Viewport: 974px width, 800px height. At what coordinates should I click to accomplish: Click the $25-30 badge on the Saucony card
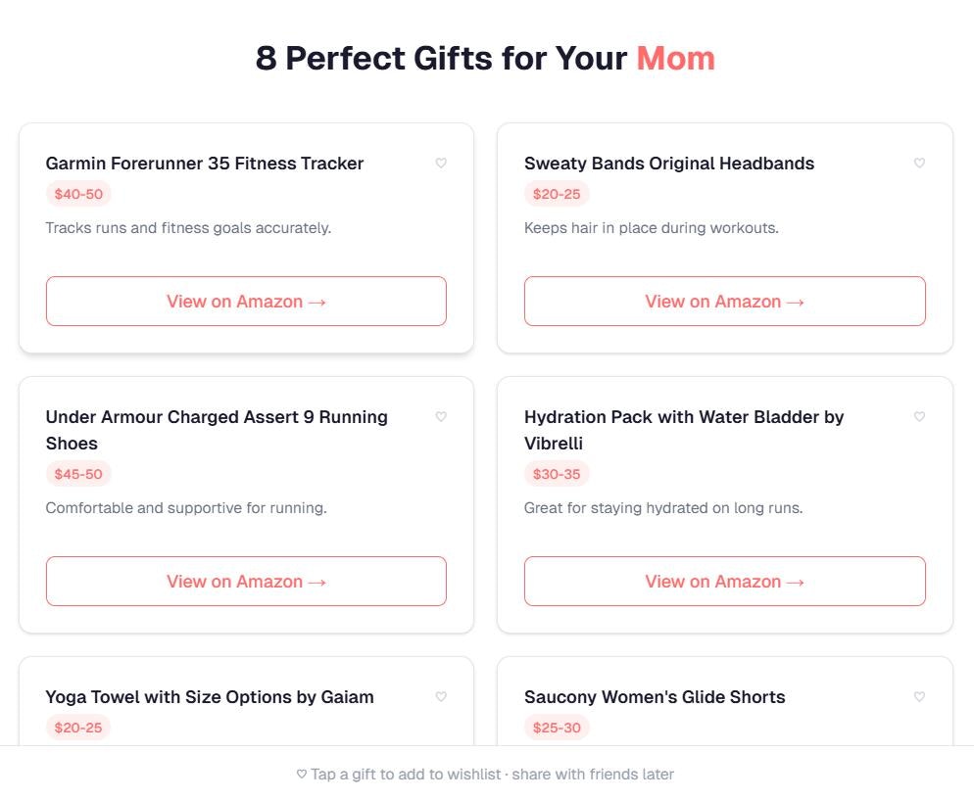pyautogui.click(x=557, y=728)
